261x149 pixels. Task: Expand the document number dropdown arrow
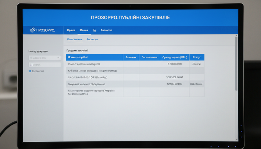pyautogui.click(x=58, y=58)
